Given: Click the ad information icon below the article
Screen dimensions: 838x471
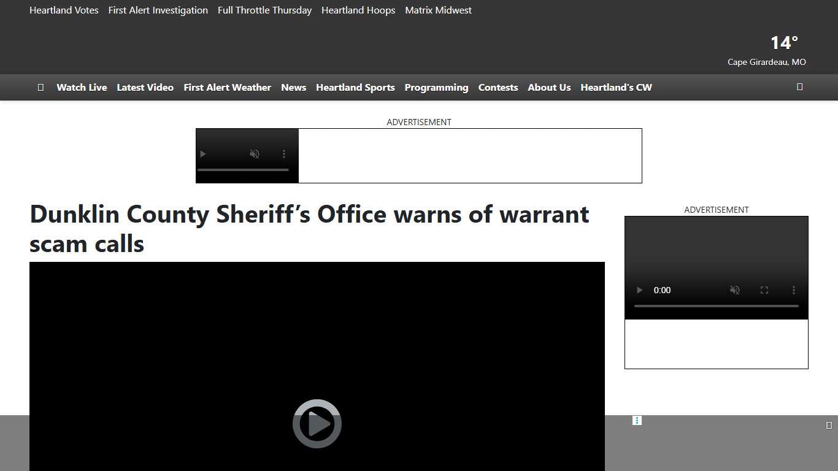Looking at the screenshot, I should (637, 421).
